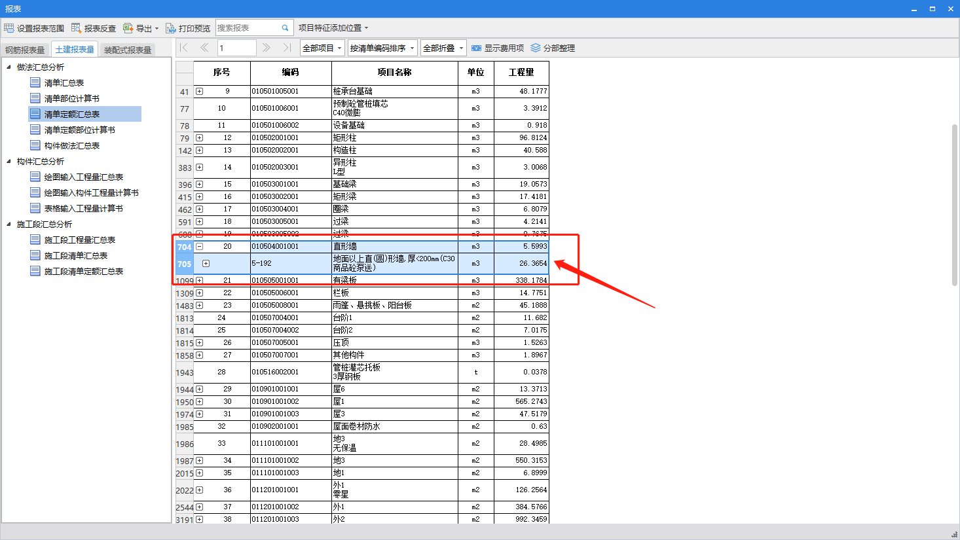This screenshot has height=540, width=960.
Task: Expand row 26 压顶
Action: [199, 343]
